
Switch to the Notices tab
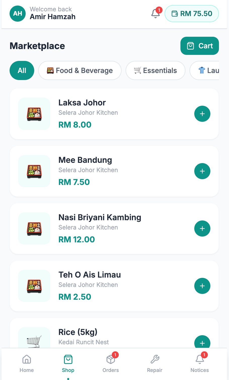200,363
